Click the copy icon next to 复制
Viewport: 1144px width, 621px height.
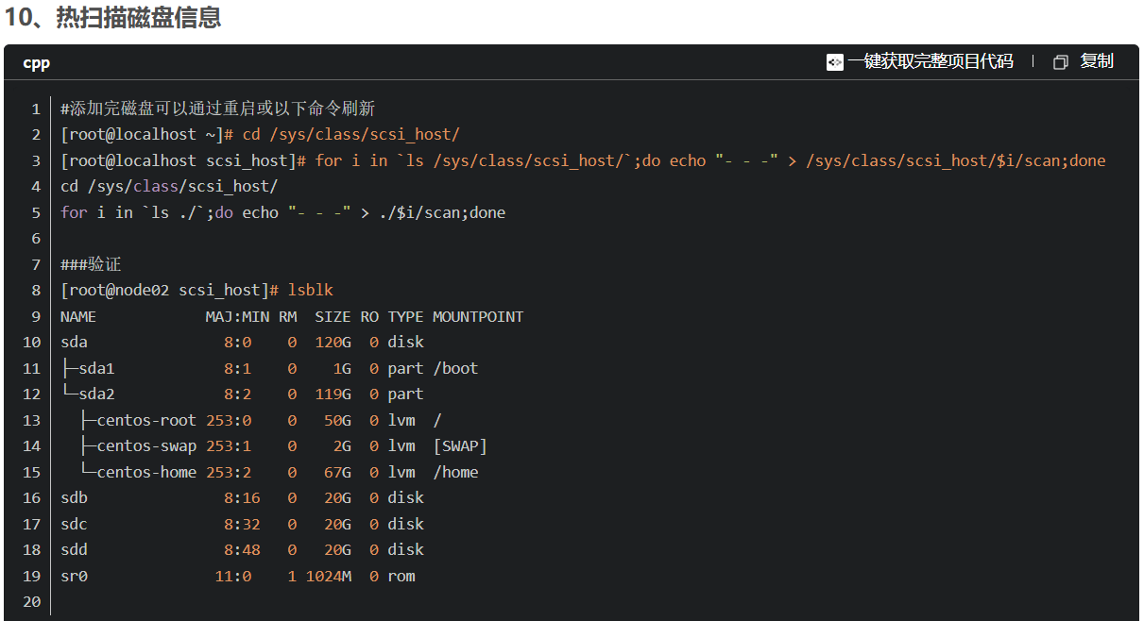click(x=1061, y=62)
